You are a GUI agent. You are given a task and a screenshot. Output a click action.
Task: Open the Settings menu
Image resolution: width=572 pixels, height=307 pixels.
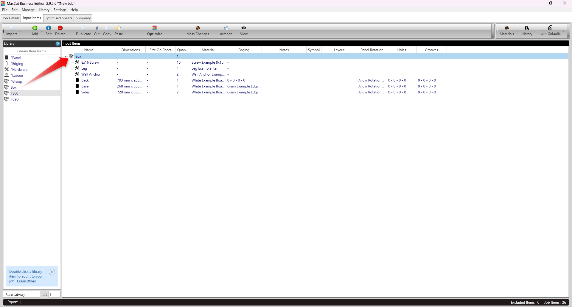(60, 10)
